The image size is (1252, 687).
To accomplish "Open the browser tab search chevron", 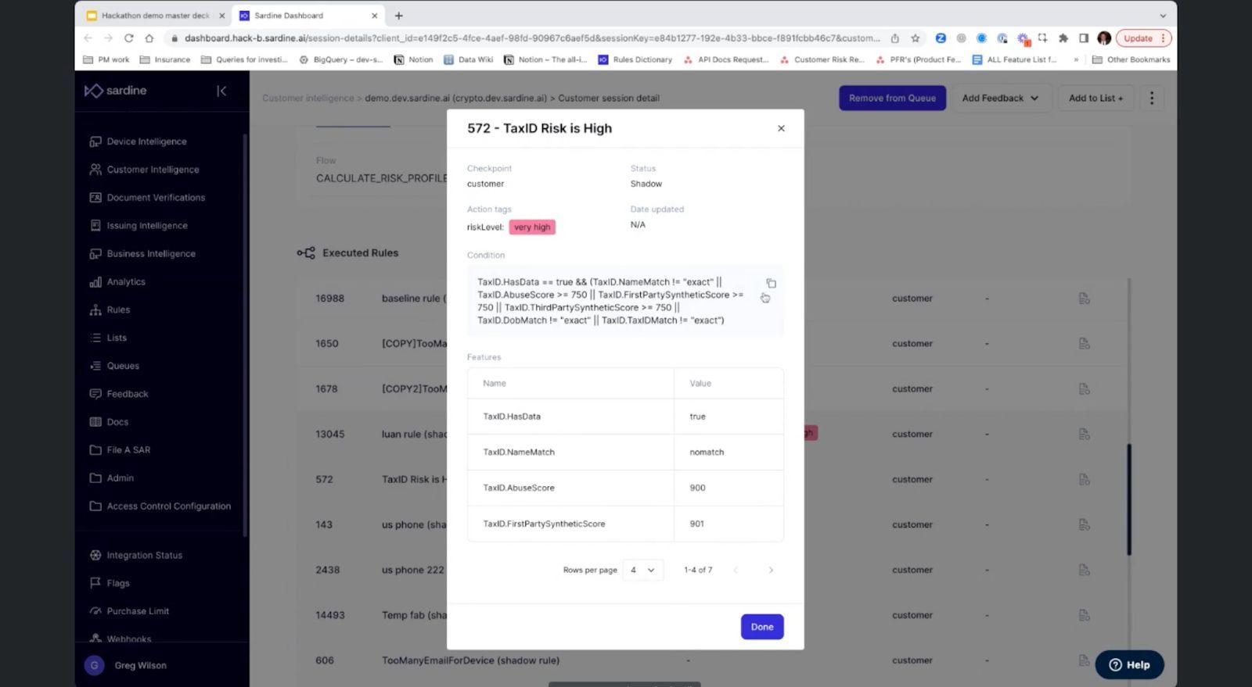I will [1163, 16].
